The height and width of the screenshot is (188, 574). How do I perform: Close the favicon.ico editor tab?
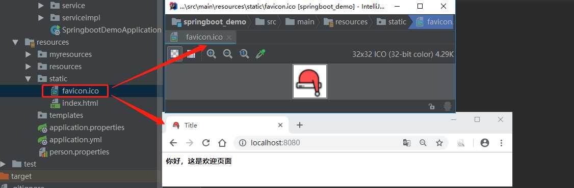(229, 37)
